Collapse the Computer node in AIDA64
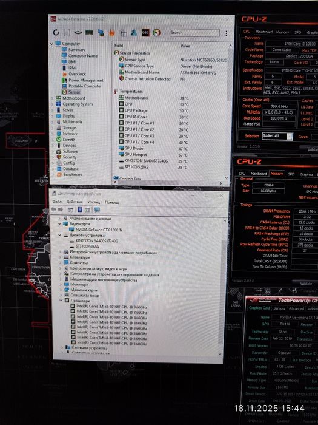 (x=52, y=44)
